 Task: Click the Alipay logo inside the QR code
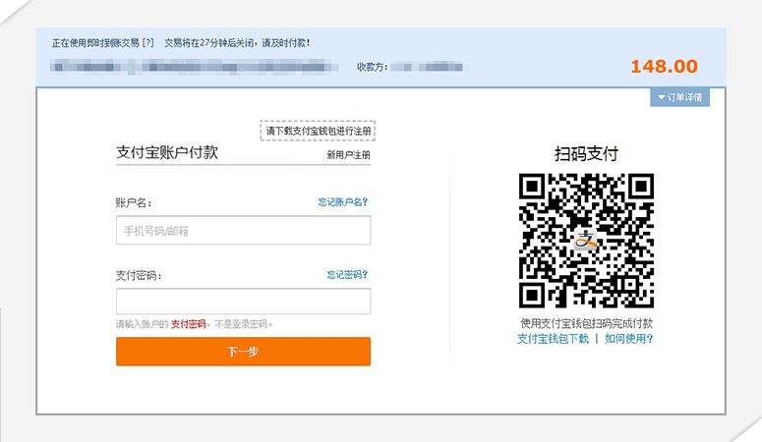(586, 240)
